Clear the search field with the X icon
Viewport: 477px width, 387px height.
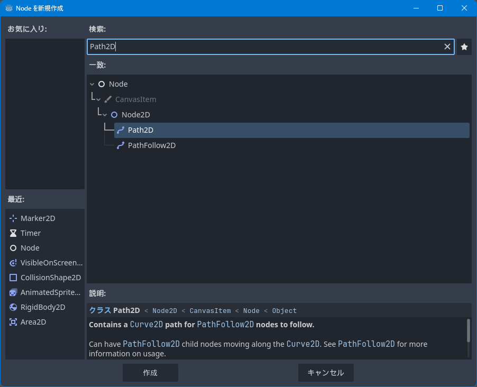tap(447, 47)
